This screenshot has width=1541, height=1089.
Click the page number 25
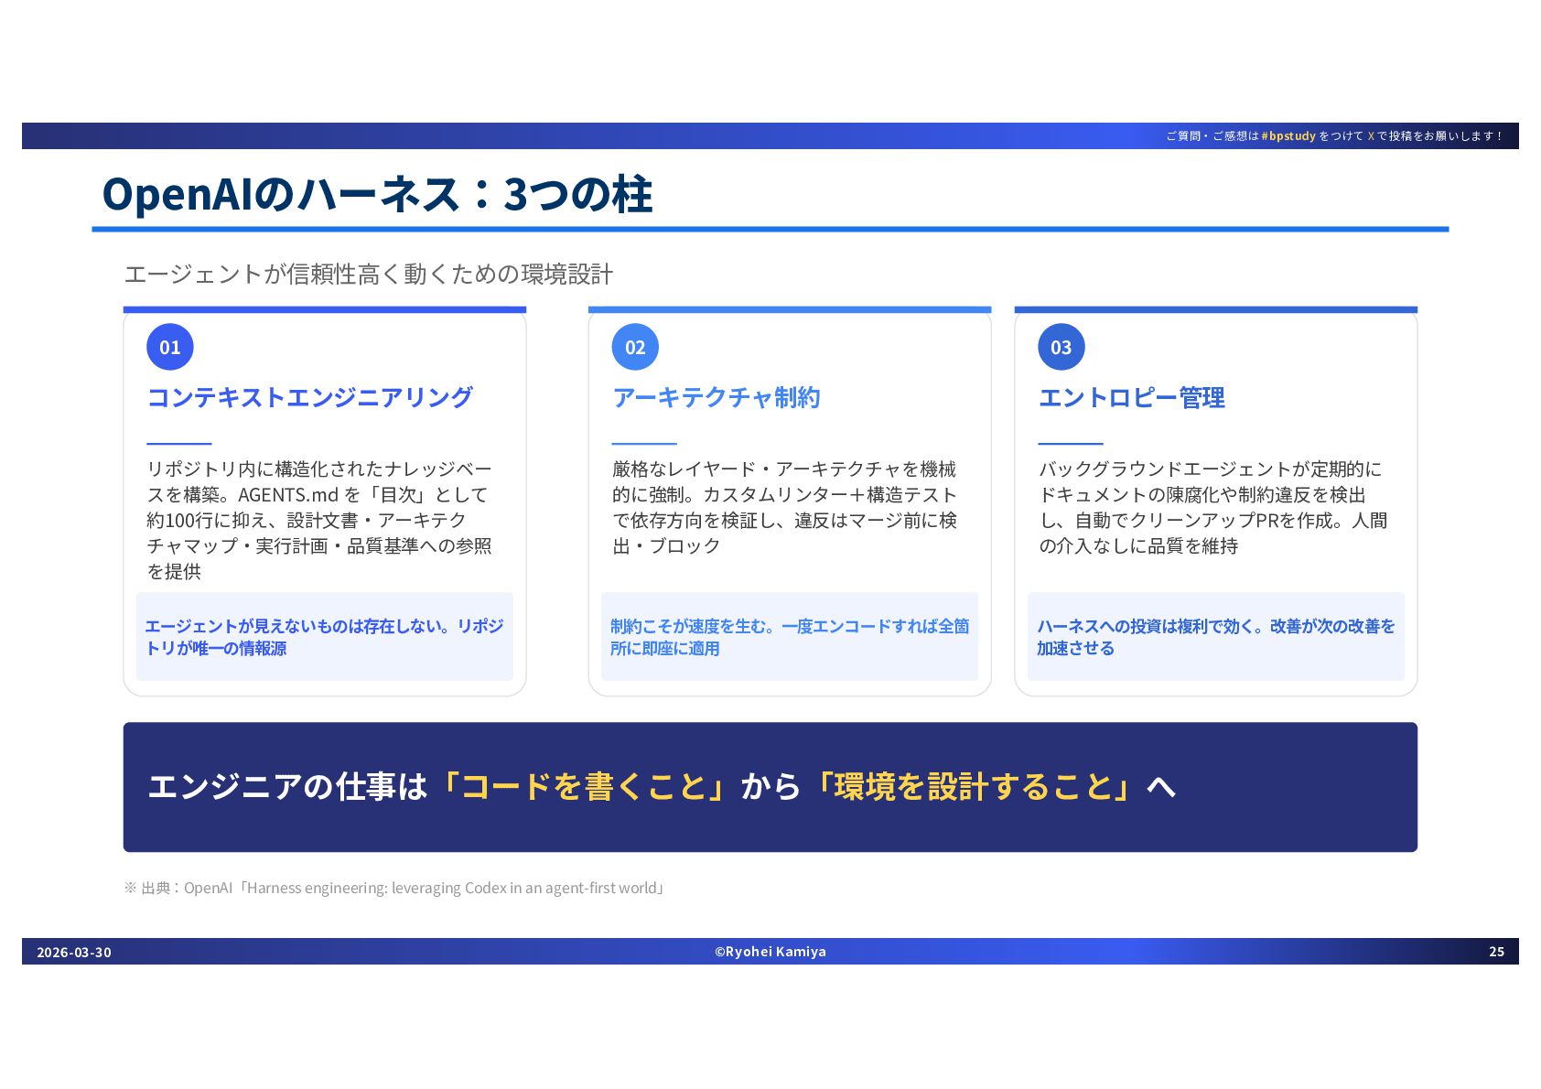point(1497,952)
